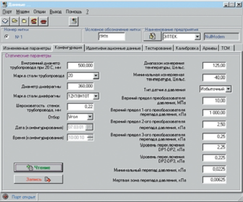Screen dimensions: 243x202
Task: Click the open folder toolbar icon
Action: coord(15,21)
